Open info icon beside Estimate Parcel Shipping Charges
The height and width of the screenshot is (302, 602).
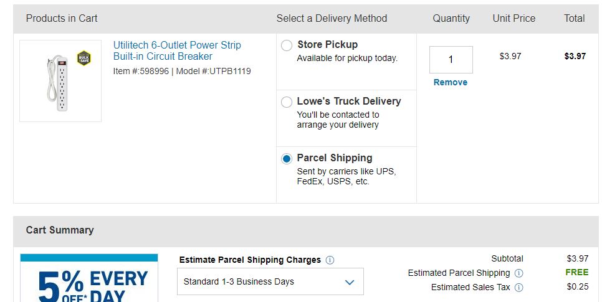(330, 260)
